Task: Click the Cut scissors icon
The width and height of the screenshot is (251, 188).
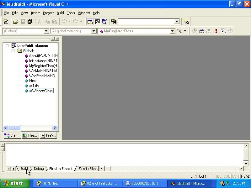Action: [x=40, y=22]
